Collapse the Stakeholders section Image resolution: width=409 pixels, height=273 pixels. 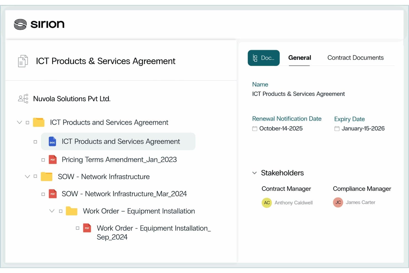click(x=255, y=173)
